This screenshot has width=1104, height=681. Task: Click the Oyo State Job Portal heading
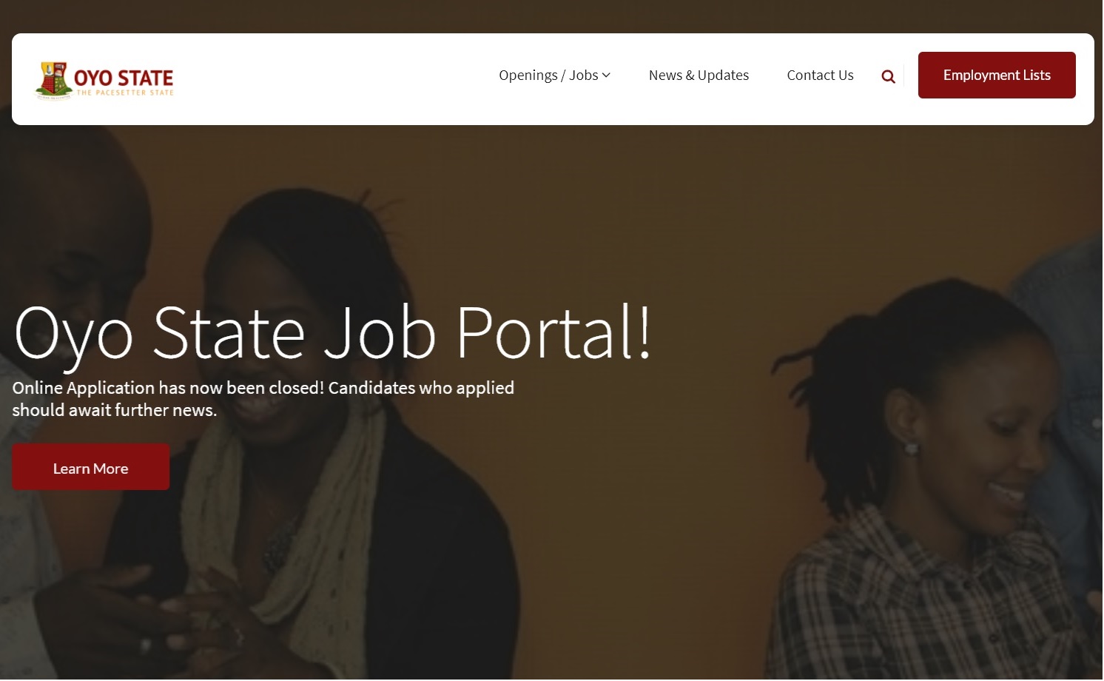pos(332,334)
